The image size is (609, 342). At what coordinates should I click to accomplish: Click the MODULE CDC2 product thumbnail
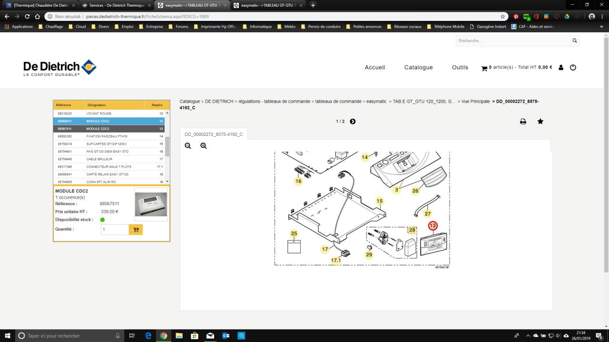coord(151,204)
